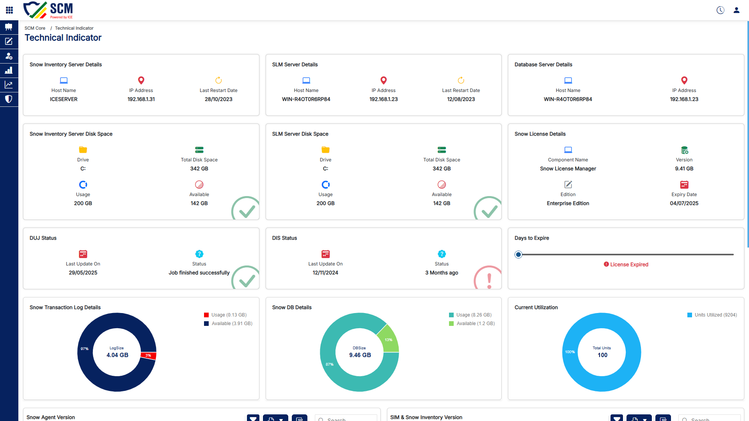
Task: Click the Available icon in SLM Server Disk Space
Action: [442, 184]
